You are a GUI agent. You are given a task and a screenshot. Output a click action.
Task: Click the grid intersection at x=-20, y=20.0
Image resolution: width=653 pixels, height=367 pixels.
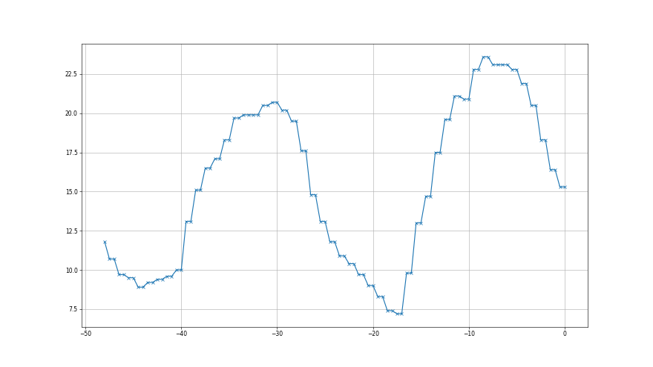tap(373, 113)
